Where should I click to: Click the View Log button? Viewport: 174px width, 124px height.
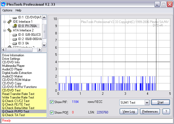pyautogui.click(x=129, y=112)
